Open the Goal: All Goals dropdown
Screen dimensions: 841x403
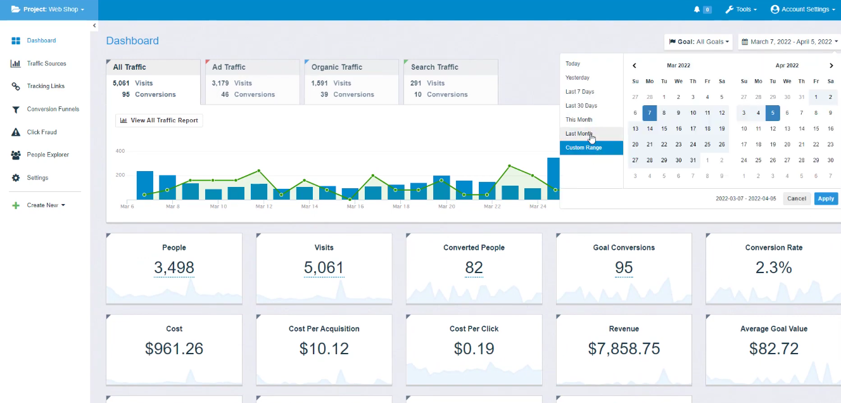699,42
